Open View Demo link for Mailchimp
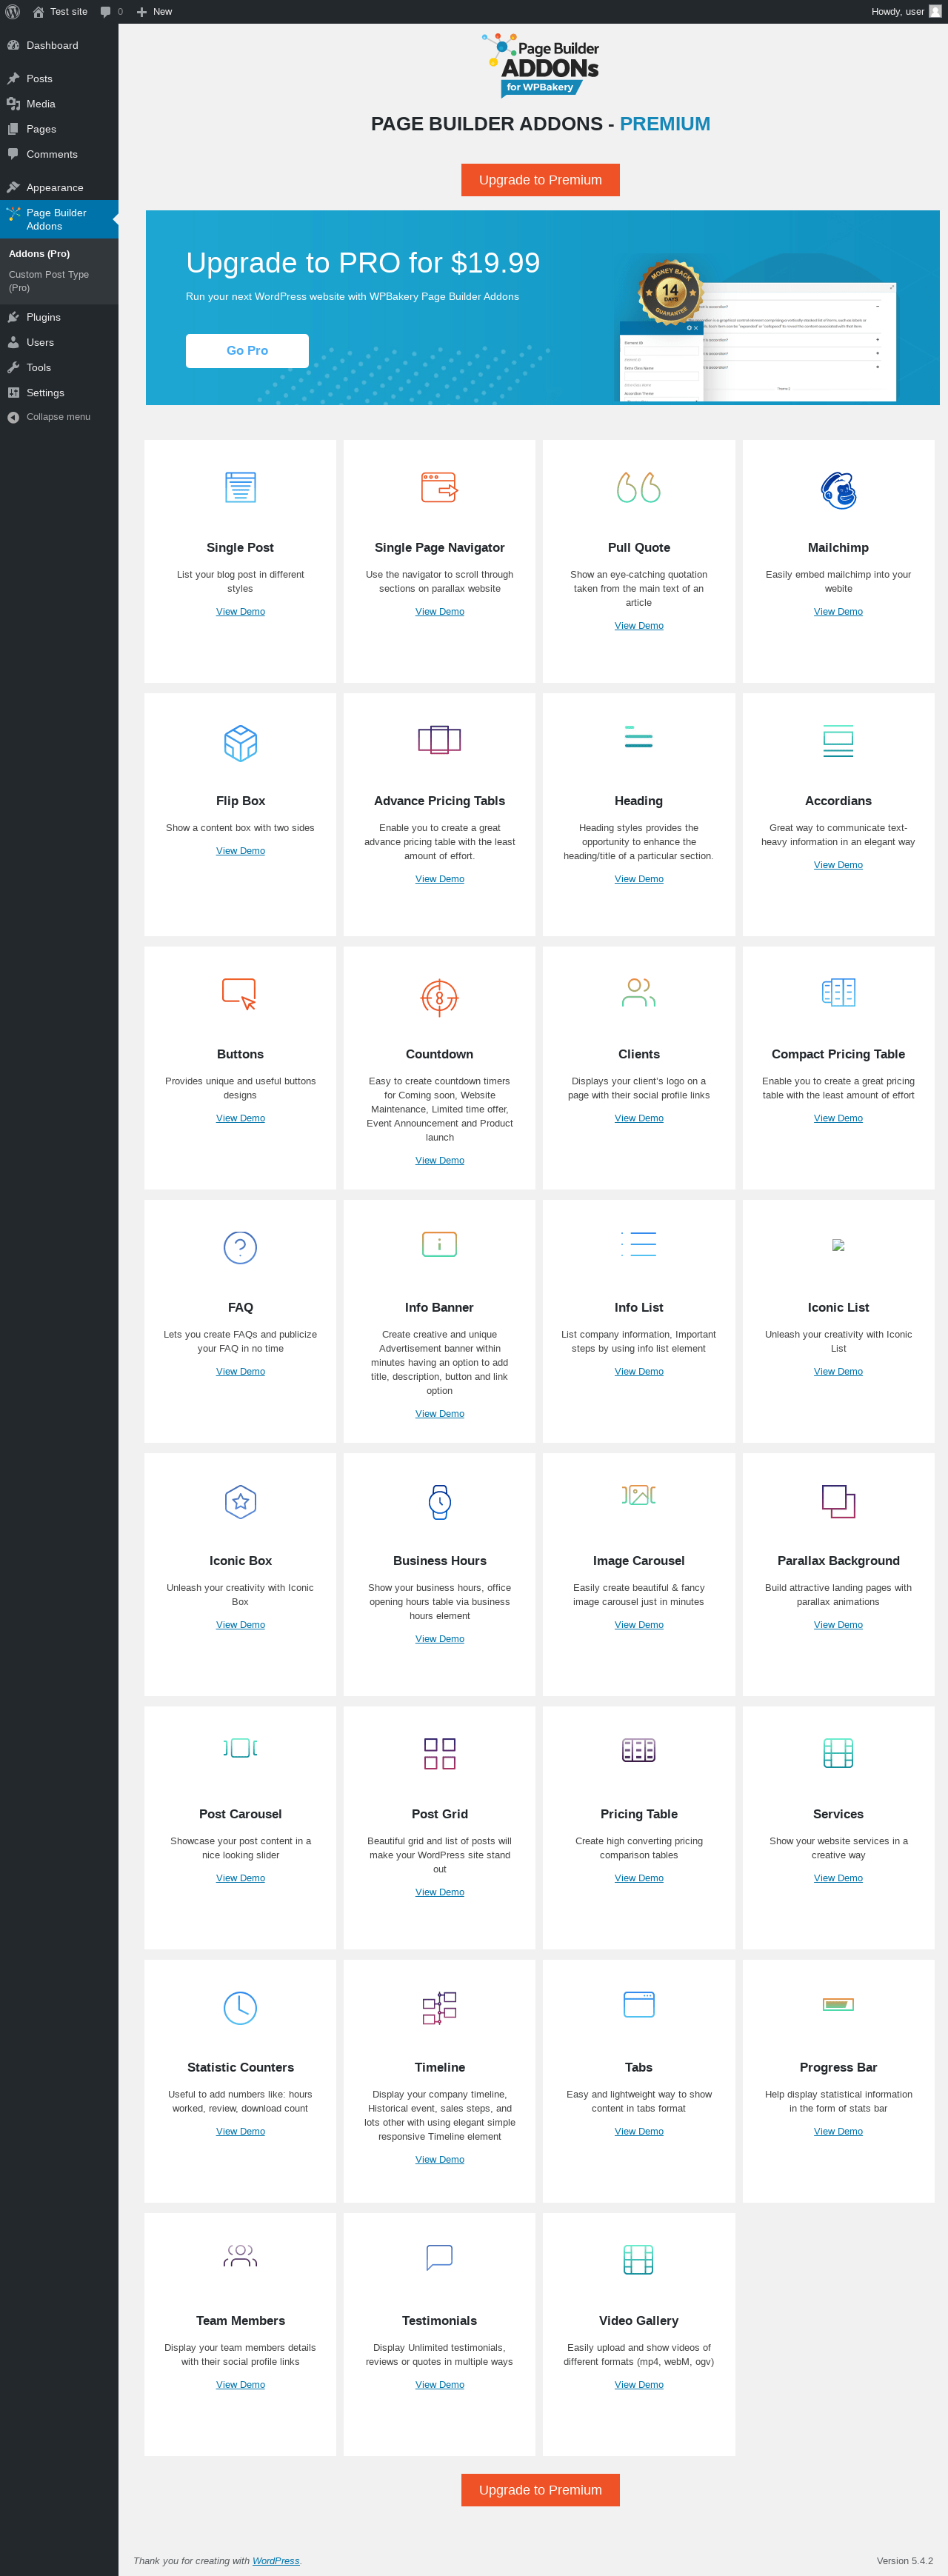 click(838, 612)
